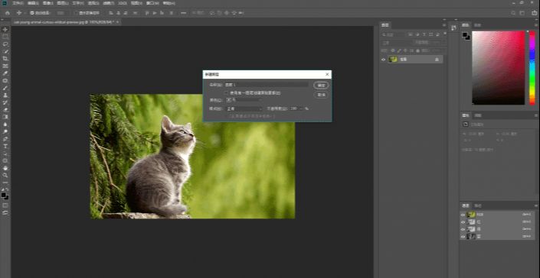The width and height of the screenshot is (540, 278).
Task: Select the Horizontal Type tool
Action: point(5,146)
